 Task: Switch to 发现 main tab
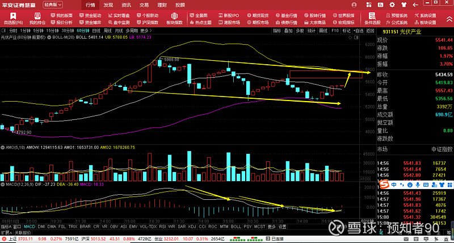click(x=108, y=5)
